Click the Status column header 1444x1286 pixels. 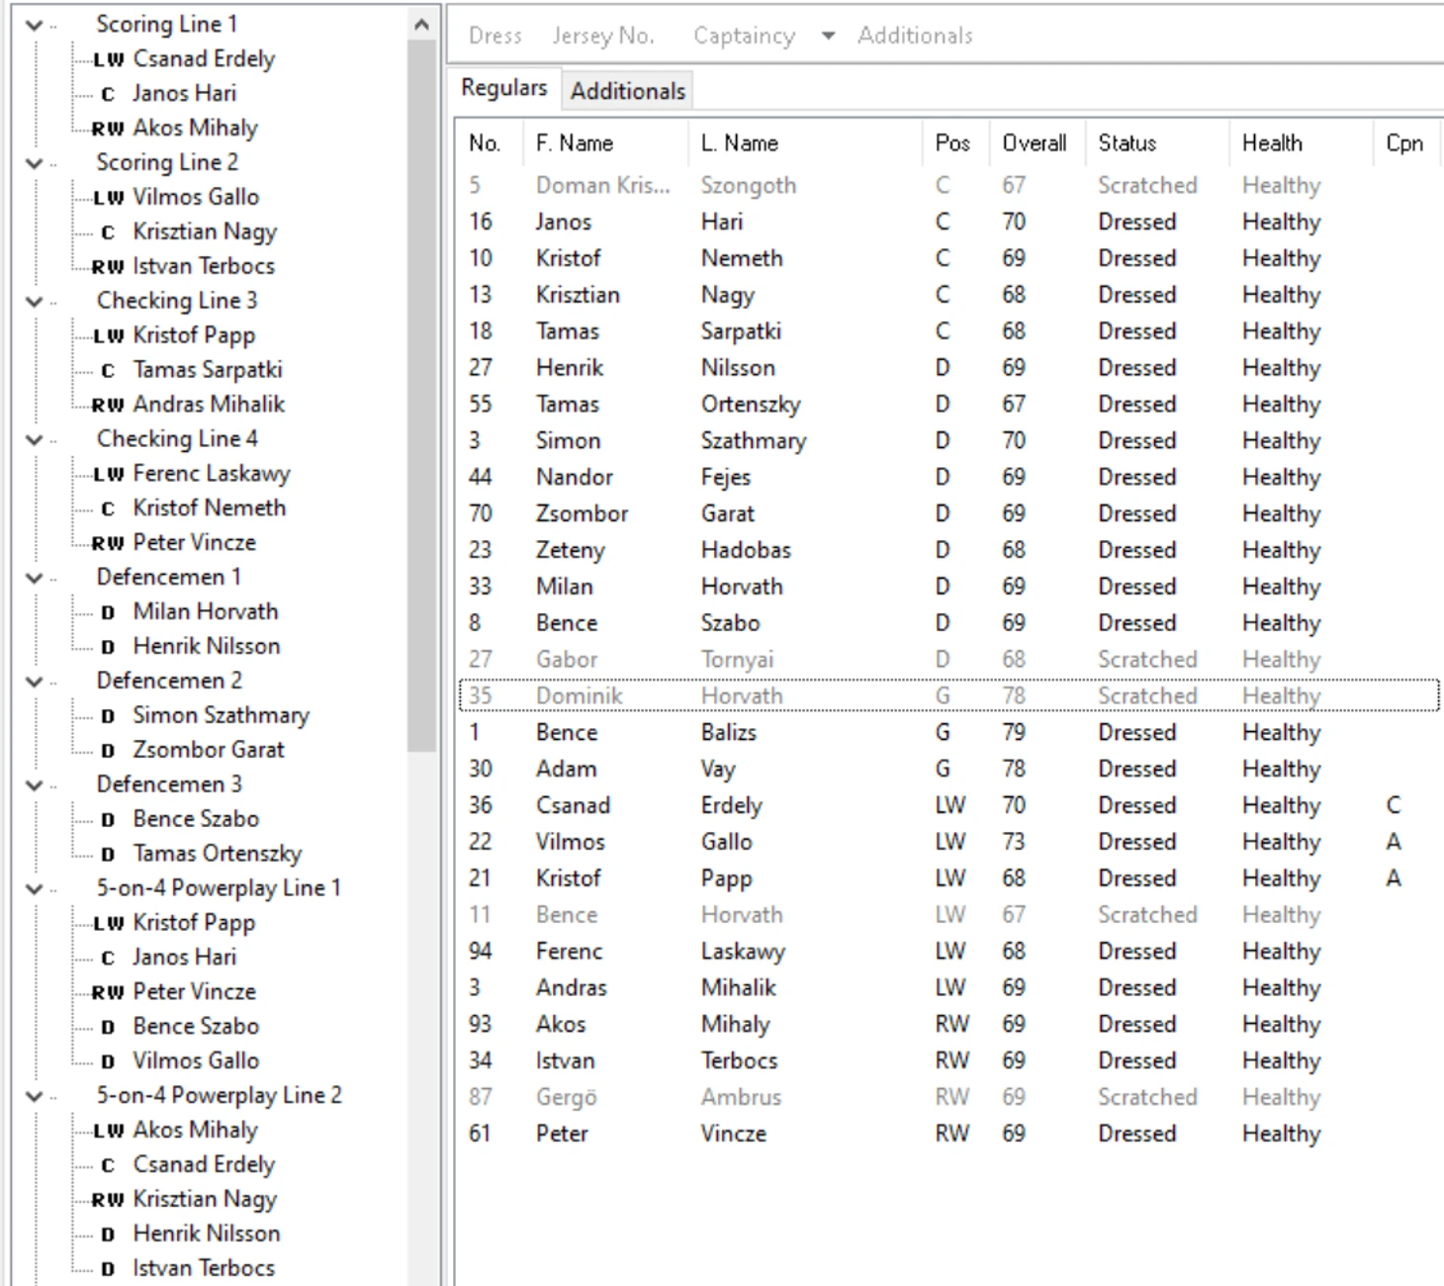[x=1127, y=143]
